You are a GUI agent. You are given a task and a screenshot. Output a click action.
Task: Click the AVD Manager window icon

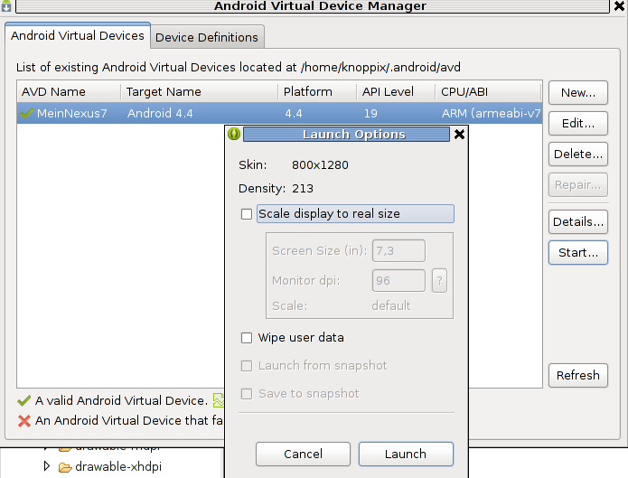tap(6, 6)
